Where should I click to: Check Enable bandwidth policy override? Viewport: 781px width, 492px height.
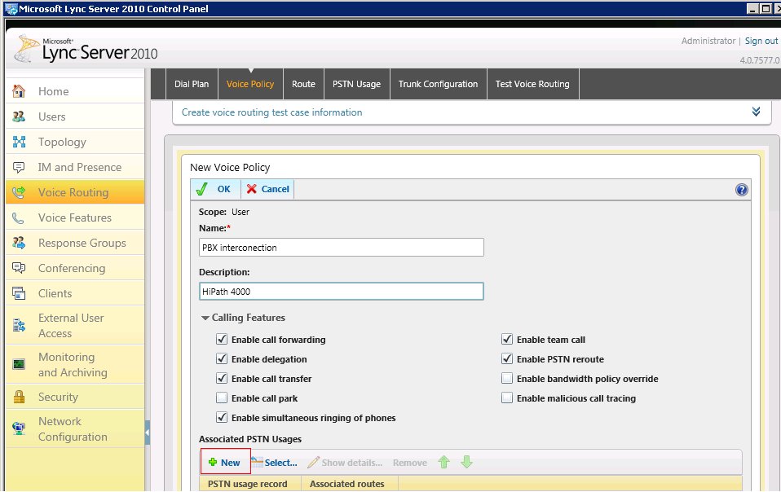(507, 378)
